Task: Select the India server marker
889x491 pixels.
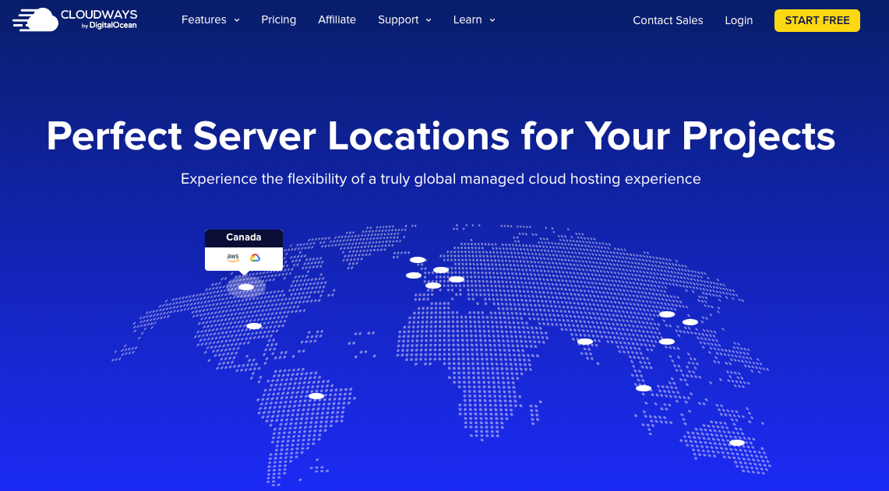Action: pyautogui.click(x=585, y=342)
